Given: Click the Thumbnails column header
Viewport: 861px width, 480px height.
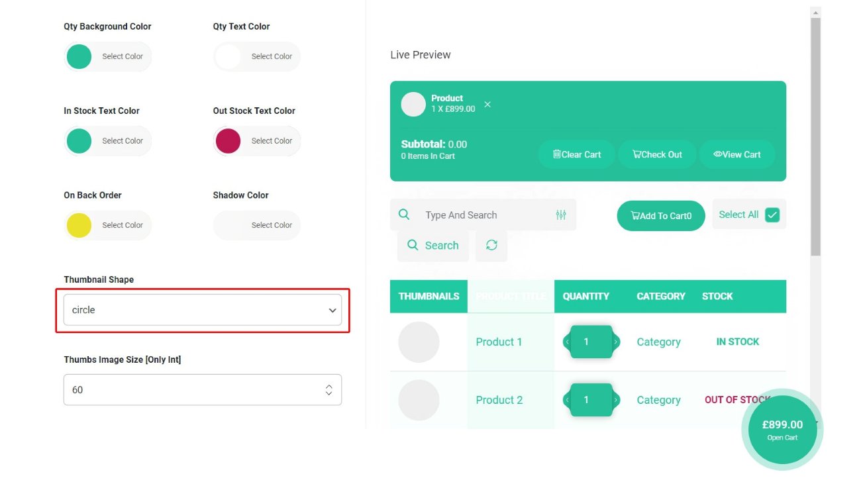Looking at the screenshot, I should click(x=429, y=296).
